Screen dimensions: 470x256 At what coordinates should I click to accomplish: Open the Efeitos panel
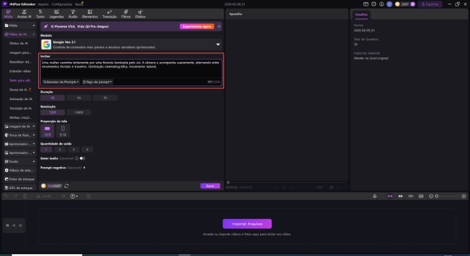[140, 14]
